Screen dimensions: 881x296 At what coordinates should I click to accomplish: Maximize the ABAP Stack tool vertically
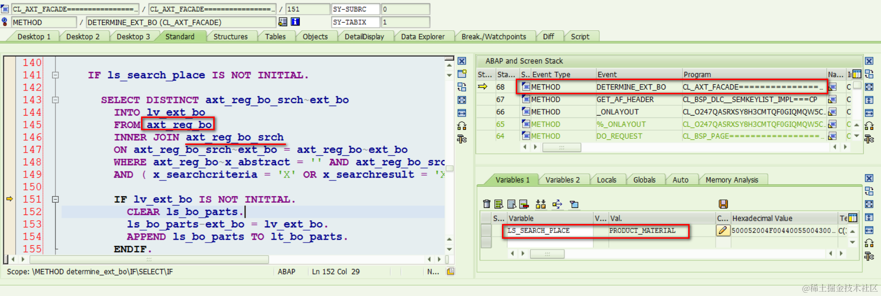click(x=869, y=100)
